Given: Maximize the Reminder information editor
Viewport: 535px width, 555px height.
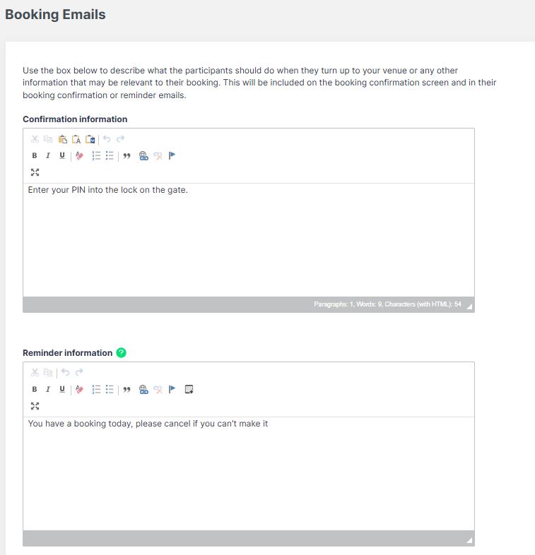Looking at the screenshot, I should pyautogui.click(x=35, y=406).
